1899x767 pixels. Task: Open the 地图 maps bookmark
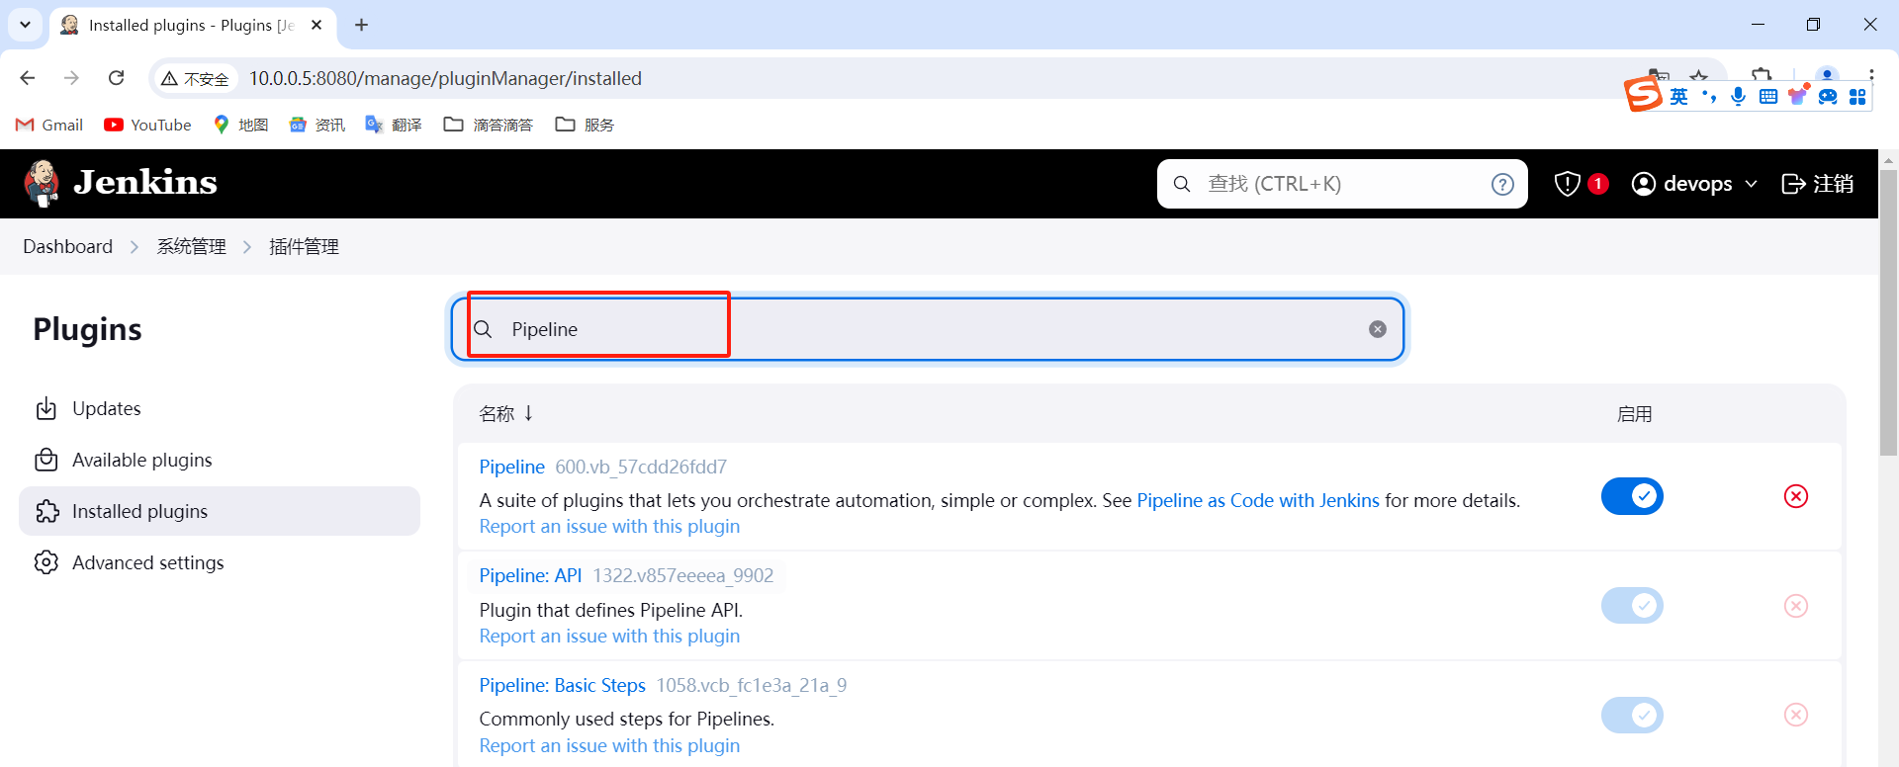pos(241,125)
